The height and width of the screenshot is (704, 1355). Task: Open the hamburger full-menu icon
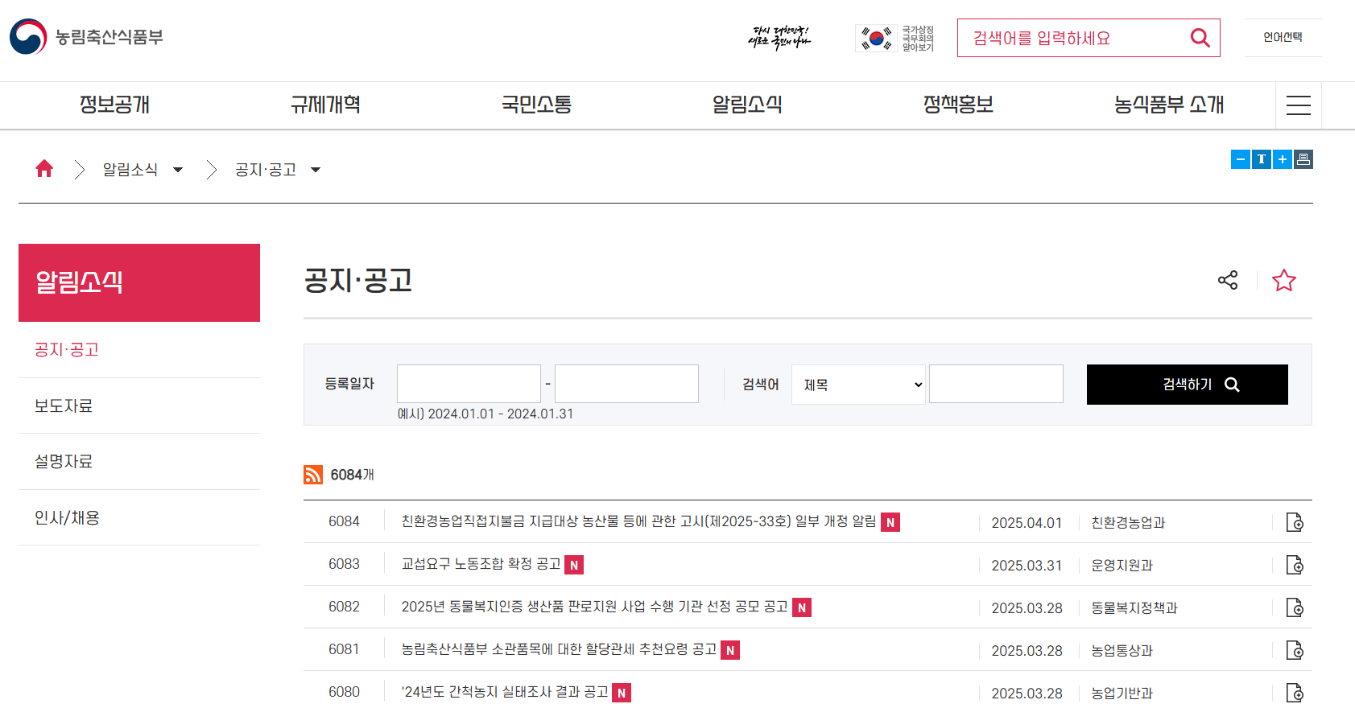[1298, 105]
